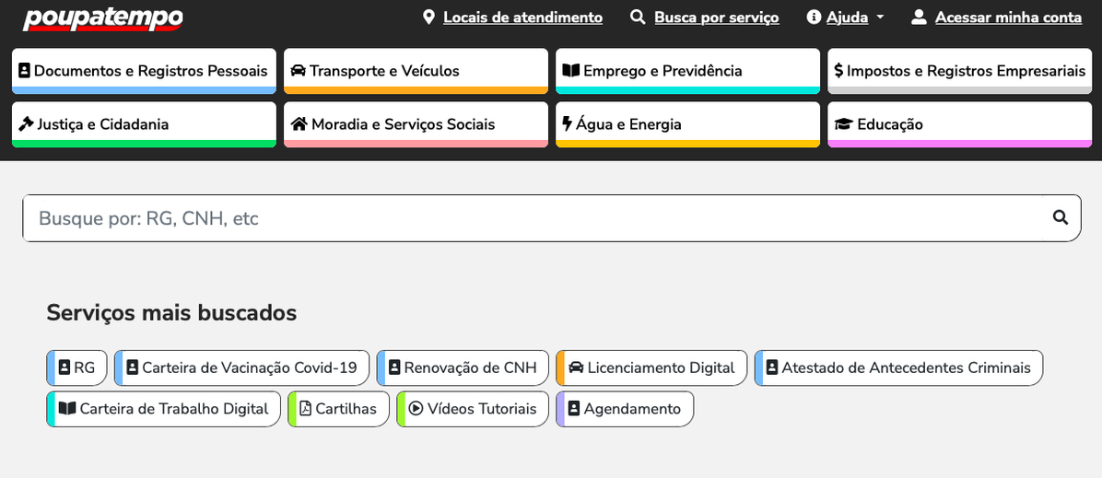Screen dimensions: 1102x478
Task: Click the house icon in Moradia e Serviços Sociais
Action: pyautogui.click(x=299, y=124)
